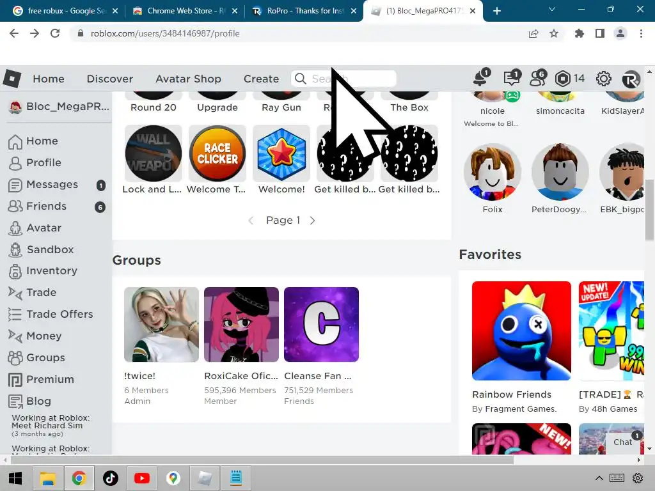
Task: View the blue star Welcome! badge
Action: coord(281,153)
